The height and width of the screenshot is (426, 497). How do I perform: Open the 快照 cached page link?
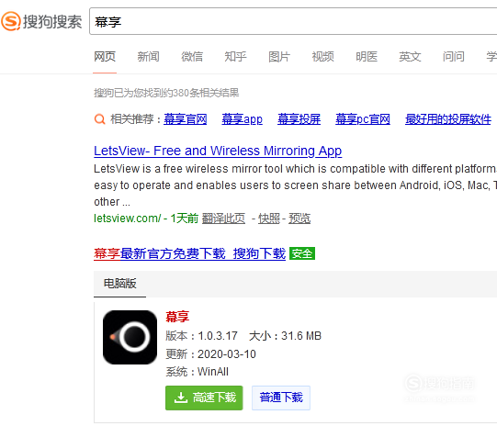(269, 219)
